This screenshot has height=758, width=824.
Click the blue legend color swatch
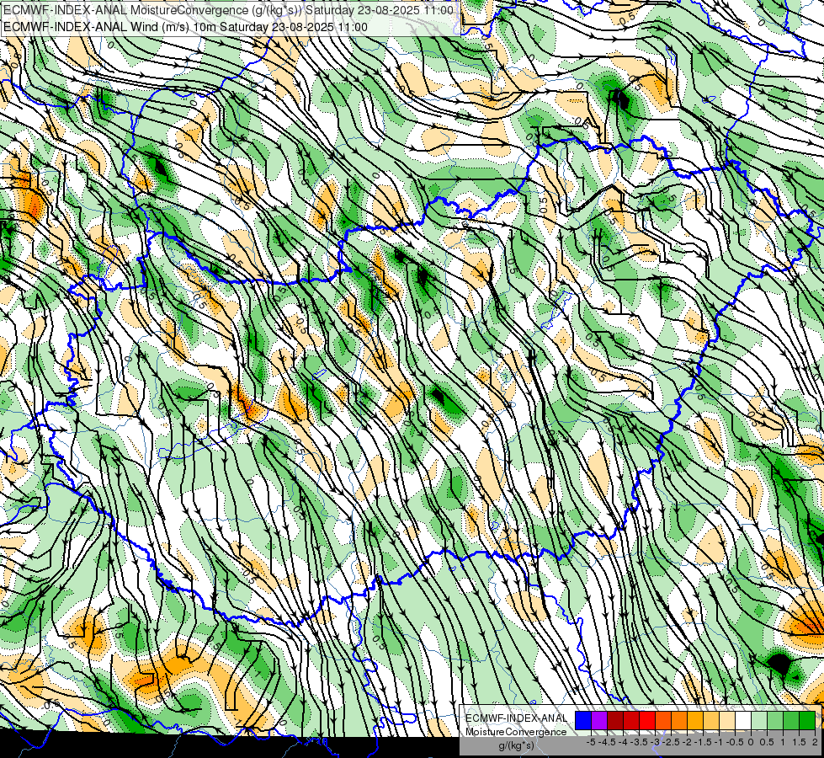[583, 721]
